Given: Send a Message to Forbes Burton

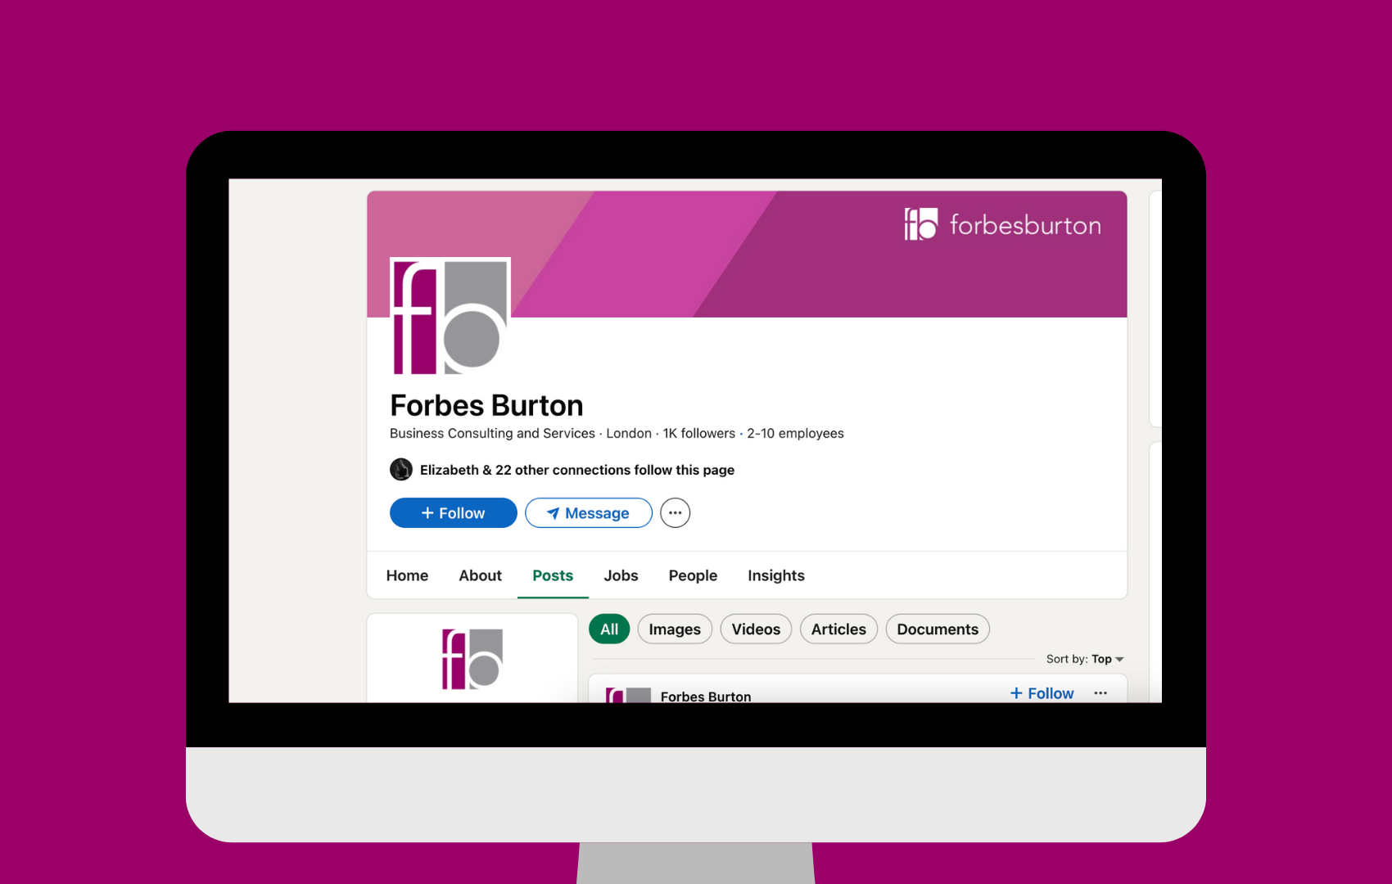Looking at the screenshot, I should point(588,513).
